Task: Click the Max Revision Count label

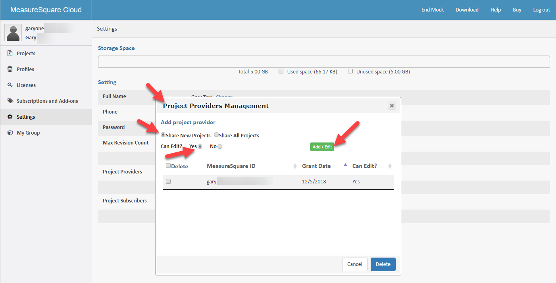Action: 126,143
